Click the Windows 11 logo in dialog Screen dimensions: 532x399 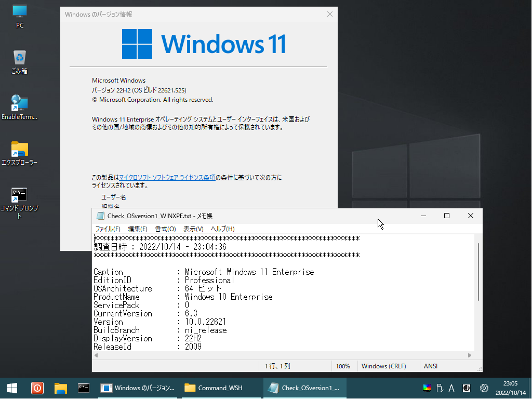[x=204, y=44]
